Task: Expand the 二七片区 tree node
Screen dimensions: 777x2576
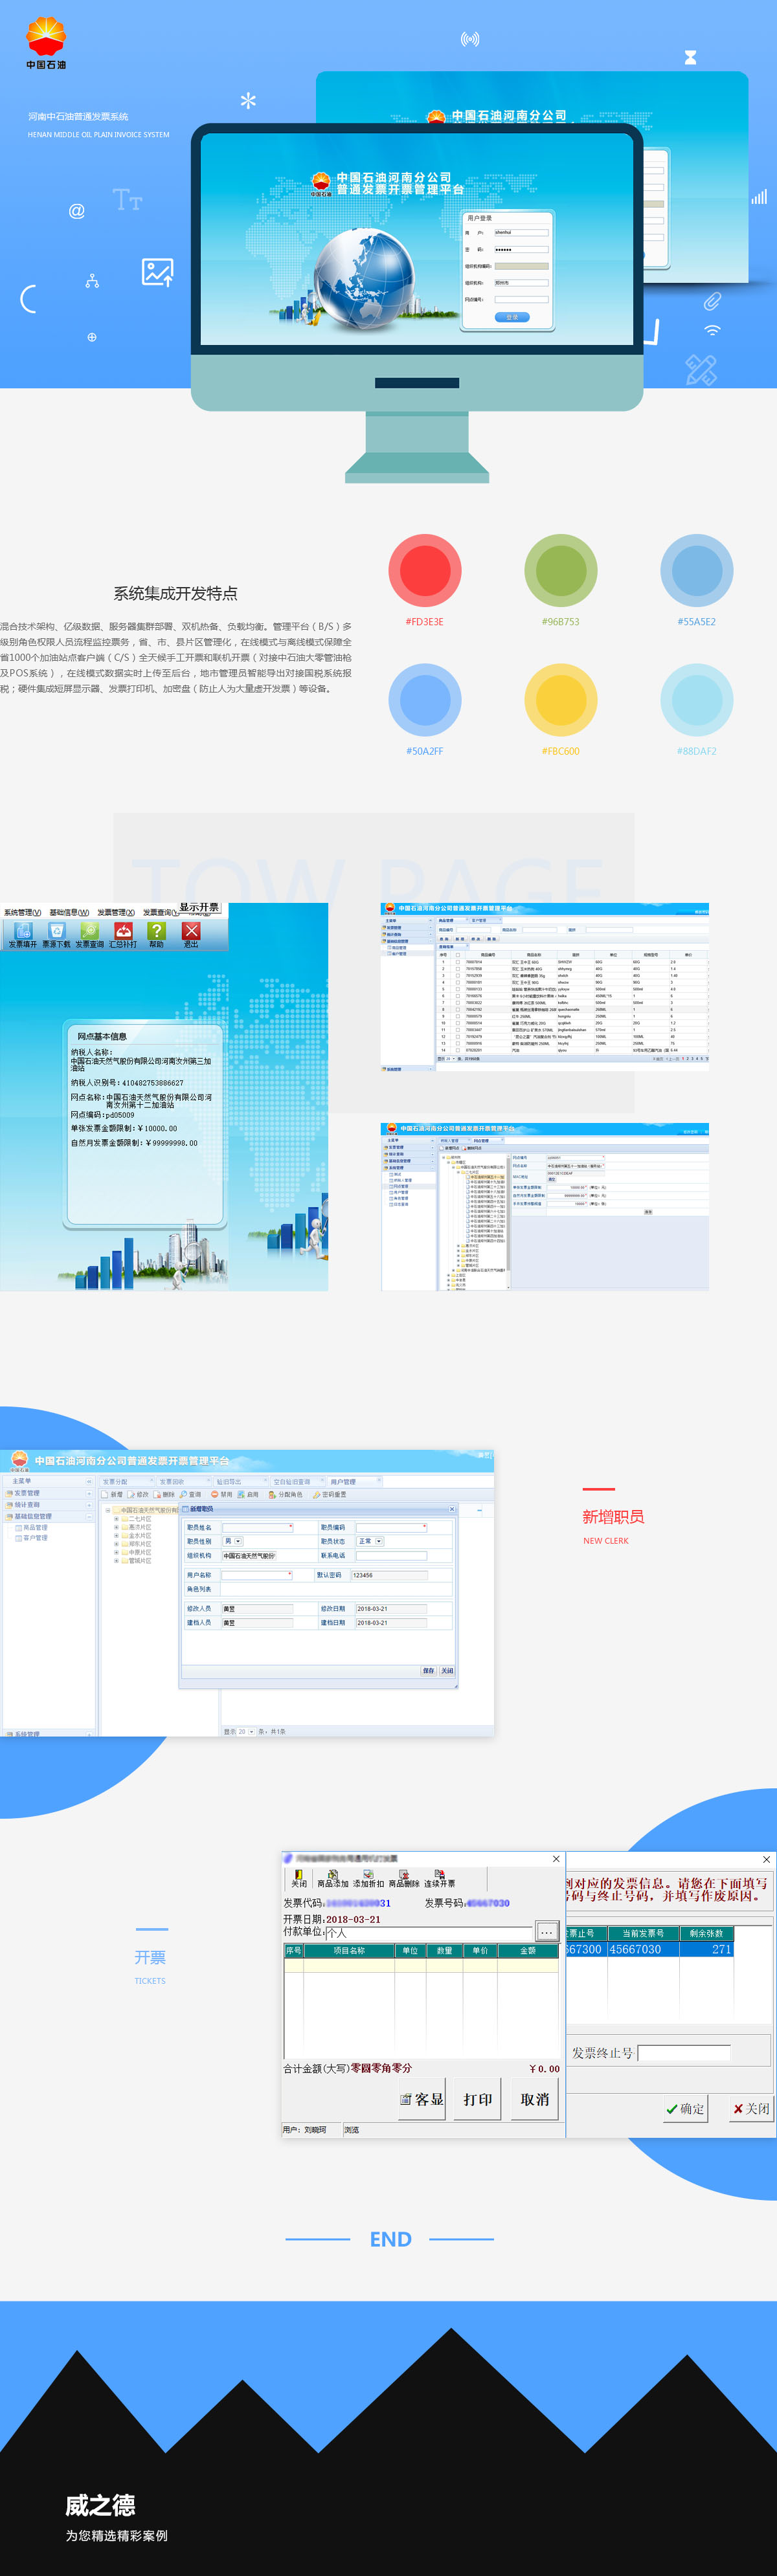Action: (x=116, y=1519)
